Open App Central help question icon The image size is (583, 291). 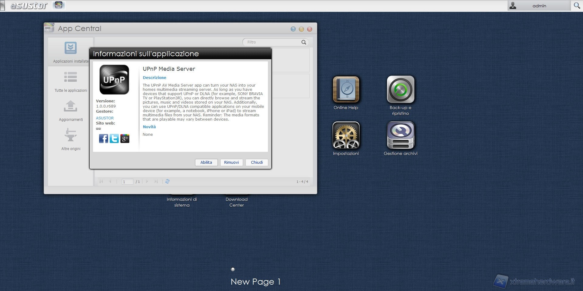(293, 29)
